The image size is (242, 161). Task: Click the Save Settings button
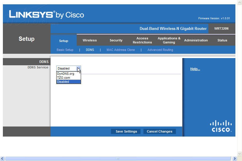click(x=126, y=131)
